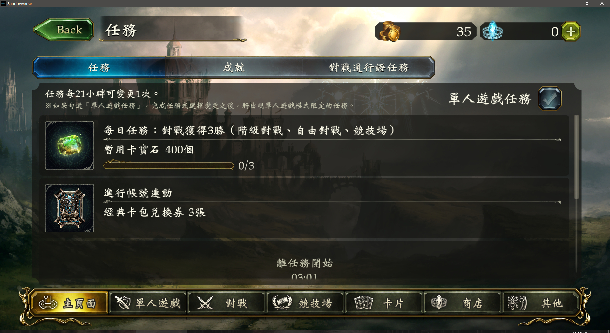This screenshot has height=333, width=610.
Task: Open 卡片 cards menu
Action: (x=384, y=303)
